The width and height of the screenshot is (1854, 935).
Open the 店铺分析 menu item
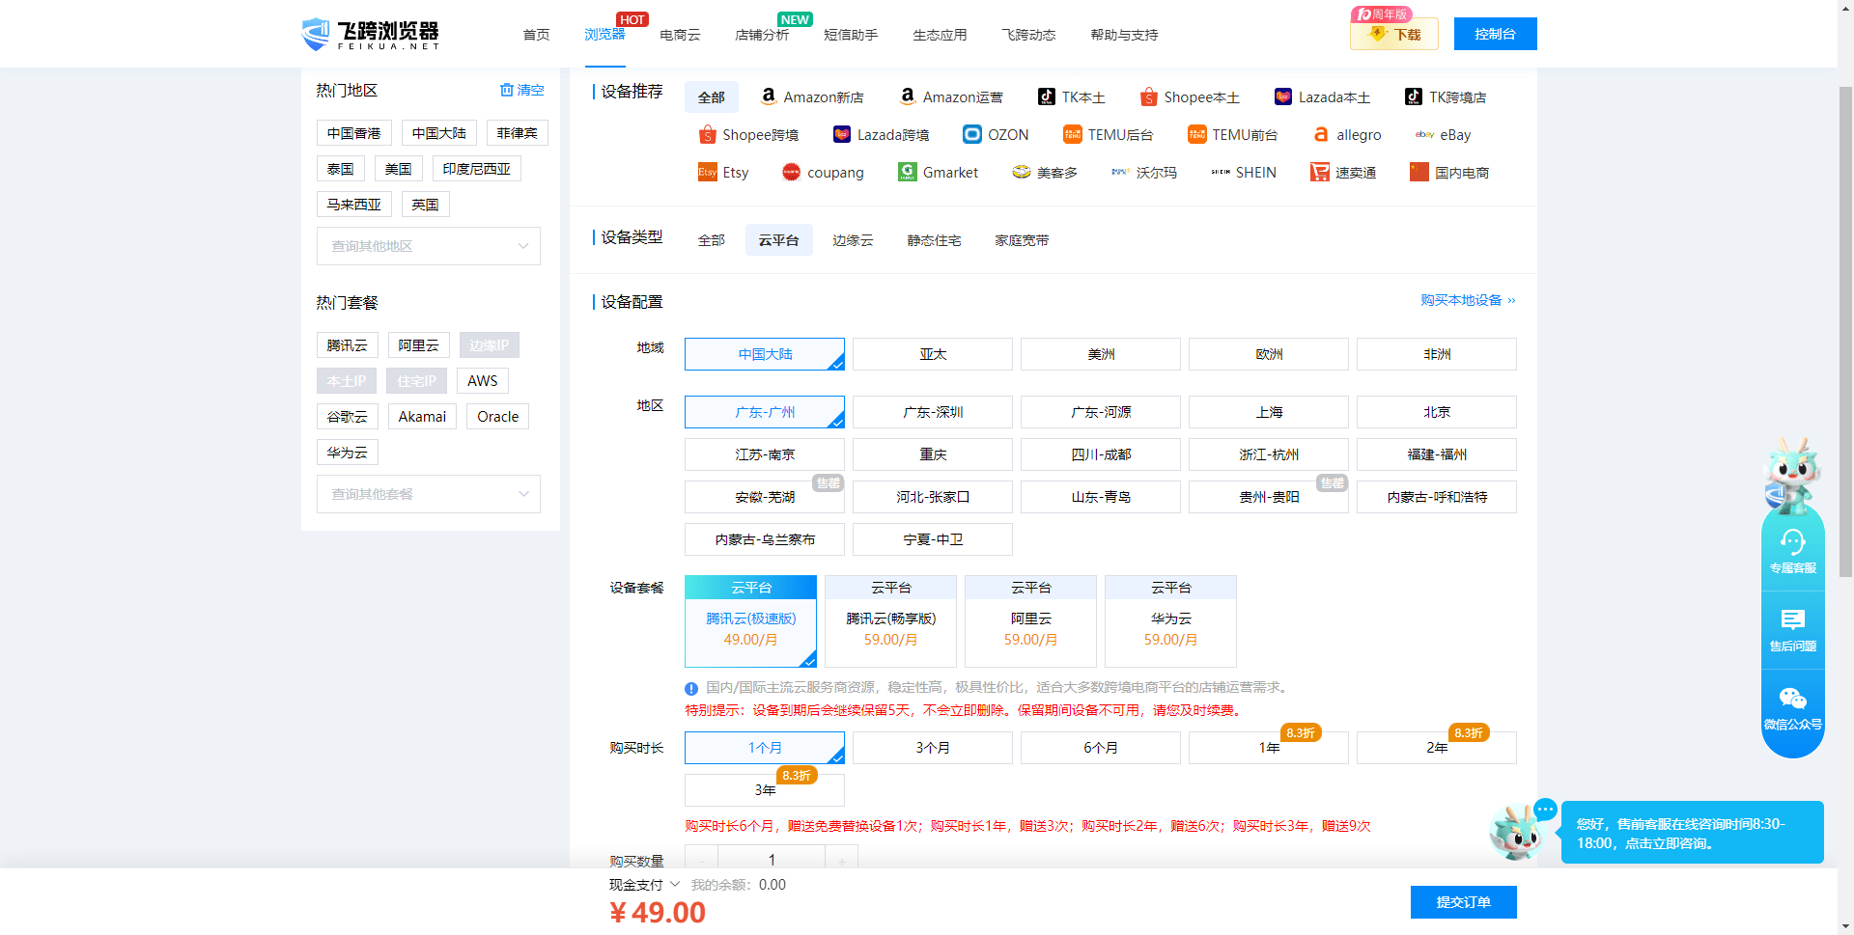pyautogui.click(x=761, y=35)
